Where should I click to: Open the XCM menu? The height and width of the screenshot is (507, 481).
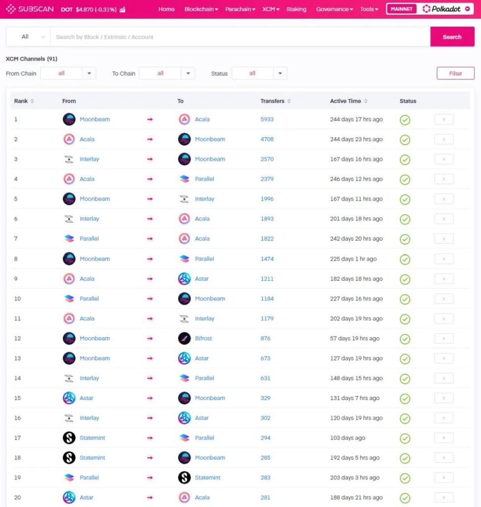[271, 9]
